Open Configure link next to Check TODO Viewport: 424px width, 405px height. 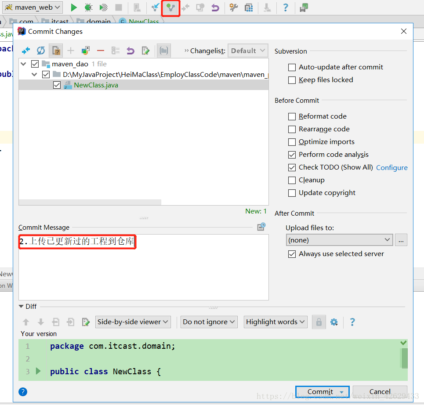391,167
